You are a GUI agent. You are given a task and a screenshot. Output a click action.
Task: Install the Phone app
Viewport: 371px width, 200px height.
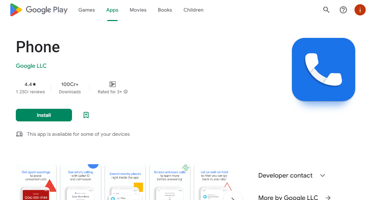(44, 115)
